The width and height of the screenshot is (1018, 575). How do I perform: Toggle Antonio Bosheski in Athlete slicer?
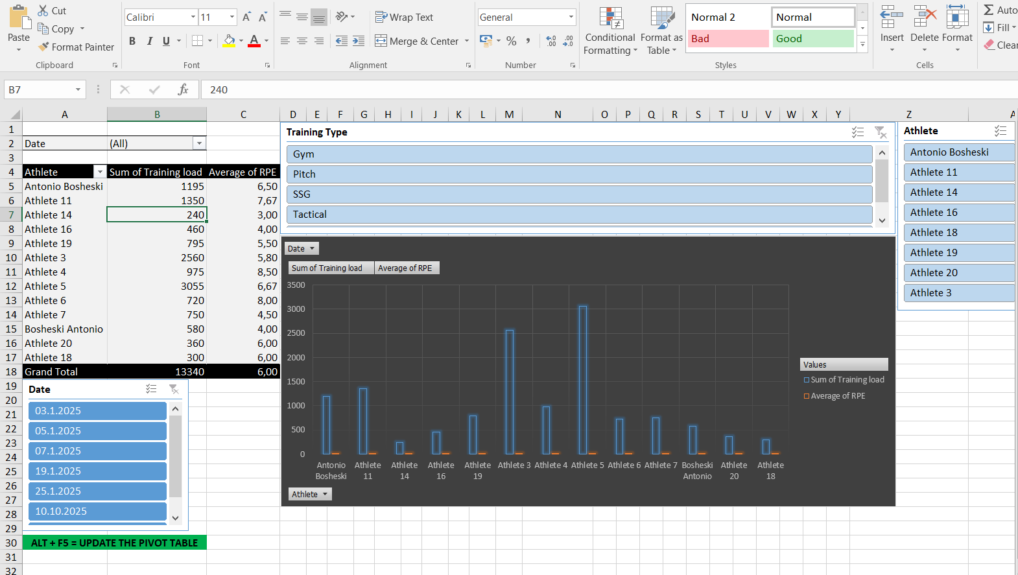click(x=959, y=152)
